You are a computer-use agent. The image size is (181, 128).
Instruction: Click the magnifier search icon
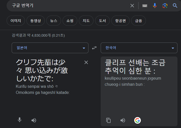tap(175, 6)
